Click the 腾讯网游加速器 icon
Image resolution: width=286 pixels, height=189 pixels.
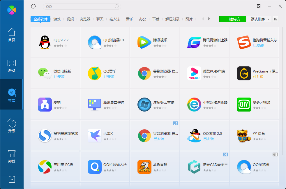(x=194, y=42)
